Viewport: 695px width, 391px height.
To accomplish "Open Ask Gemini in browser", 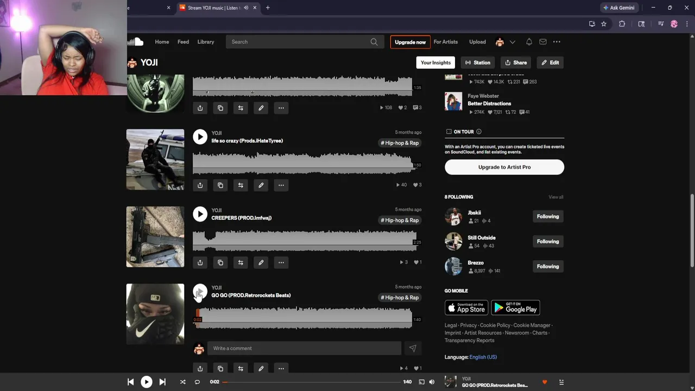I will click(x=619, y=8).
